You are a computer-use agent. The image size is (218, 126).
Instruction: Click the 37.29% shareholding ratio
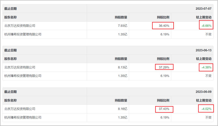164,68
